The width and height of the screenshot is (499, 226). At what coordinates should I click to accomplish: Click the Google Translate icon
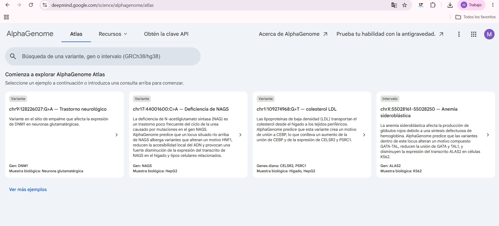click(394, 5)
